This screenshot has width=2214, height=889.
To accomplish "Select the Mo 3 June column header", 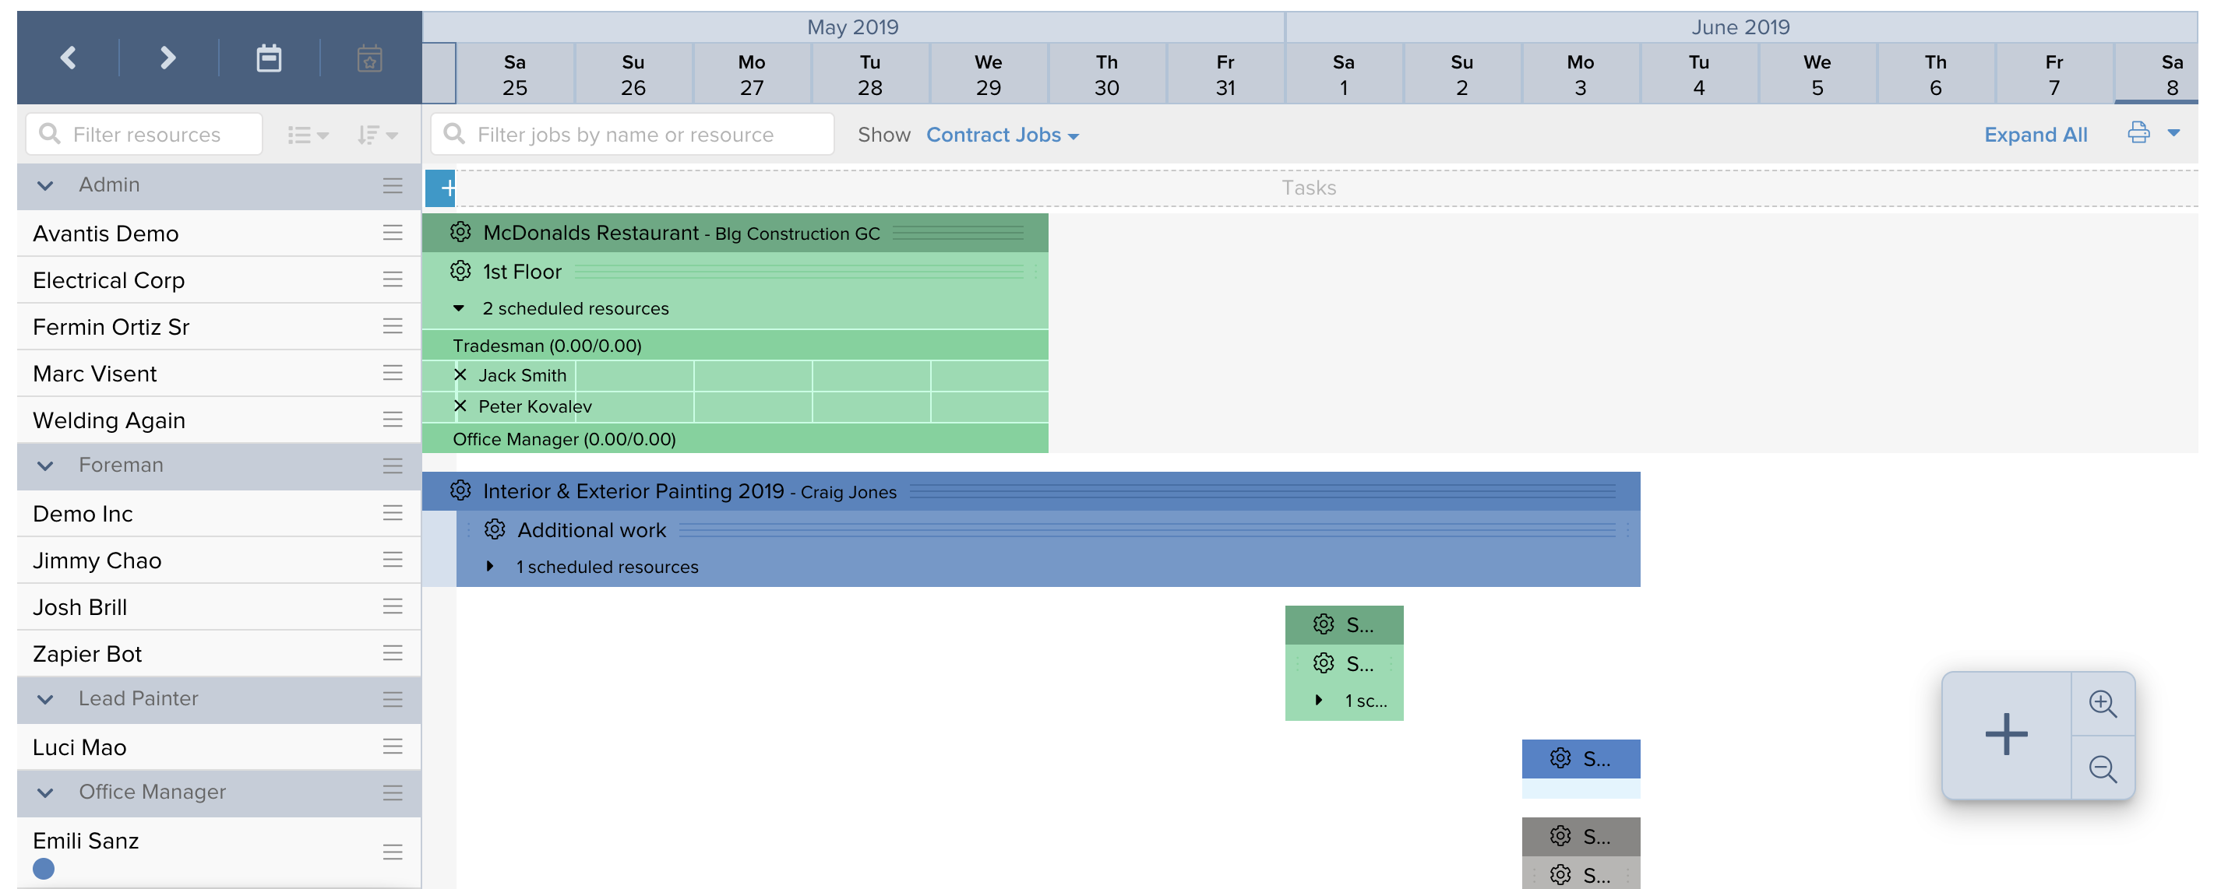I will (x=1581, y=75).
